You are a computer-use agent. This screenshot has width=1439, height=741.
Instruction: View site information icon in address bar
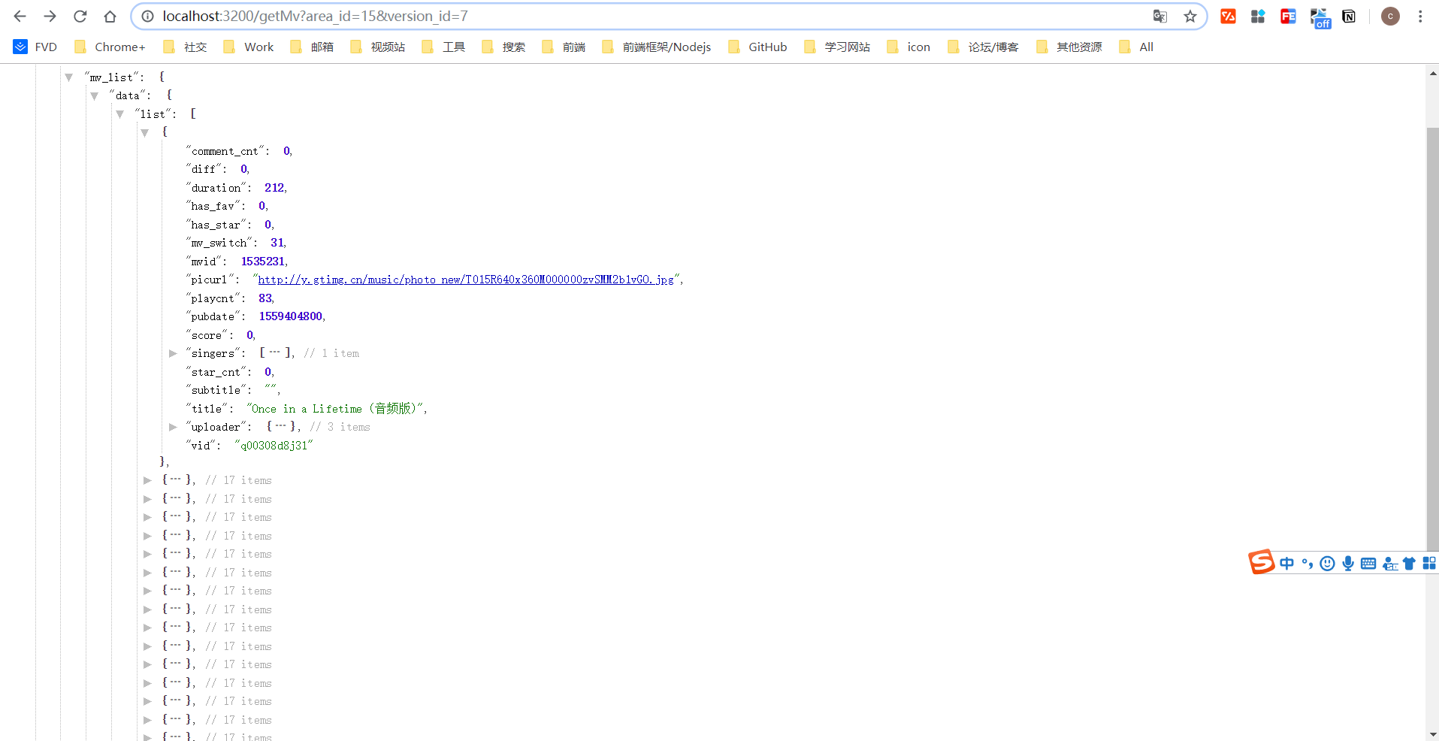[148, 16]
